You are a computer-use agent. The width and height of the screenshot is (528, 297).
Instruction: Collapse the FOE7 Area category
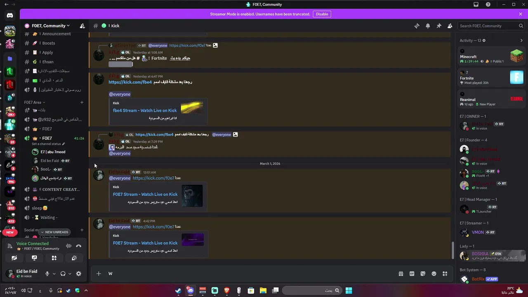click(x=34, y=102)
